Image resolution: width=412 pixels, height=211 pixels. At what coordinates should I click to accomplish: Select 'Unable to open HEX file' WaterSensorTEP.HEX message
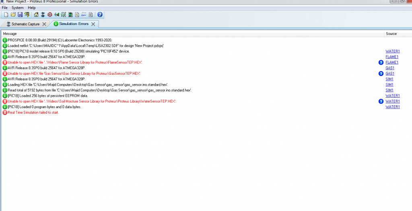pos(92,101)
